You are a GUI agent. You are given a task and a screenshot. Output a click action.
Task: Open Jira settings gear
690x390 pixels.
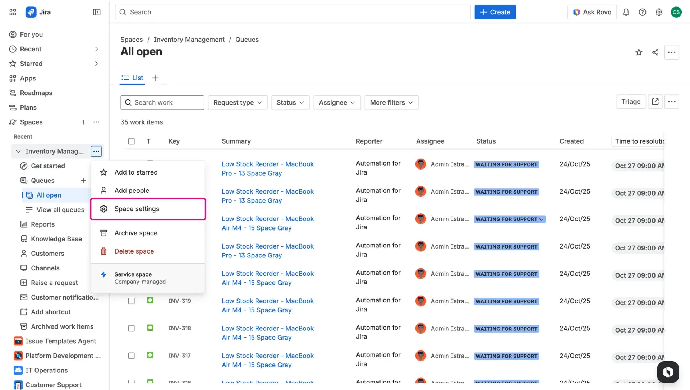click(659, 12)
